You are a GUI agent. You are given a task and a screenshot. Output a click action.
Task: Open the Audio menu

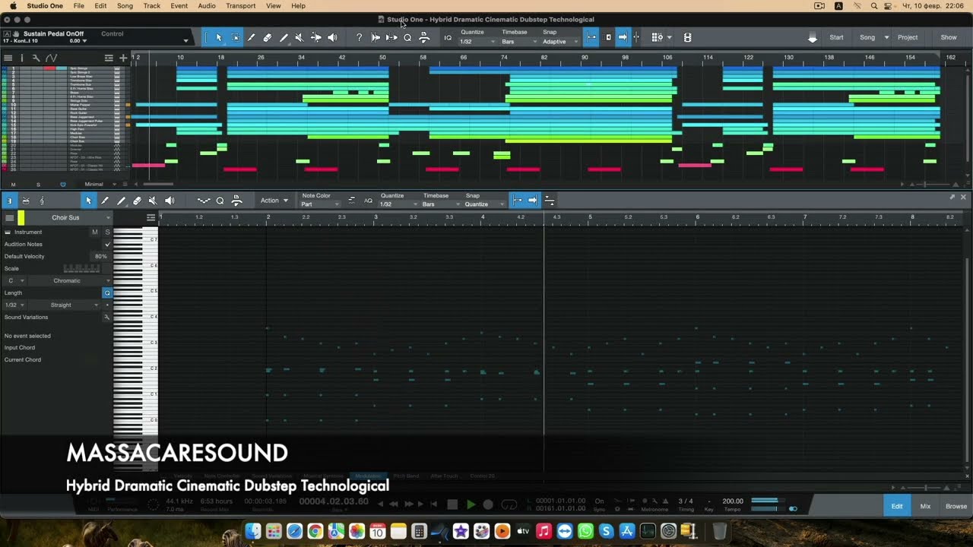click(x=207, y=6)
